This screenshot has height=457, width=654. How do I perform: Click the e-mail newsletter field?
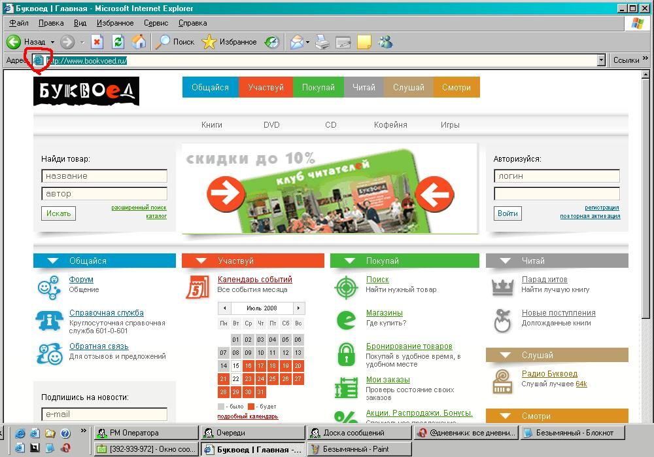(104, 414)
